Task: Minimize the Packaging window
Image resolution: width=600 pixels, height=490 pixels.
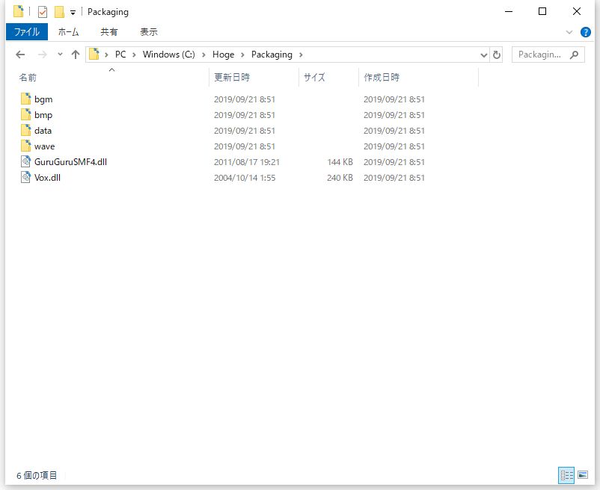Action: pos(509,12)
